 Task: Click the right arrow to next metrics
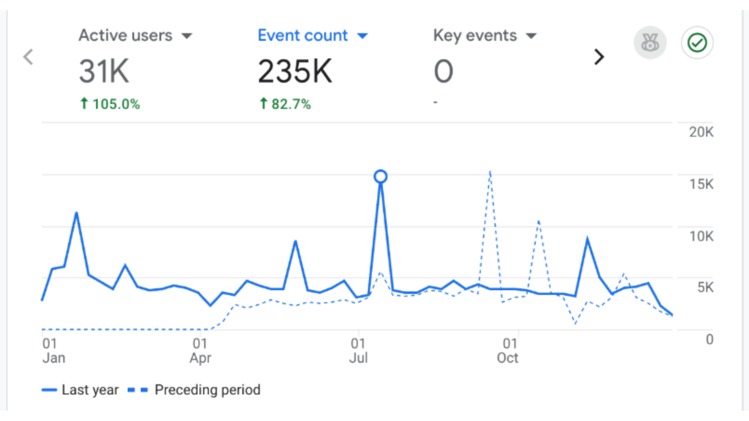[x=599, y=57]
